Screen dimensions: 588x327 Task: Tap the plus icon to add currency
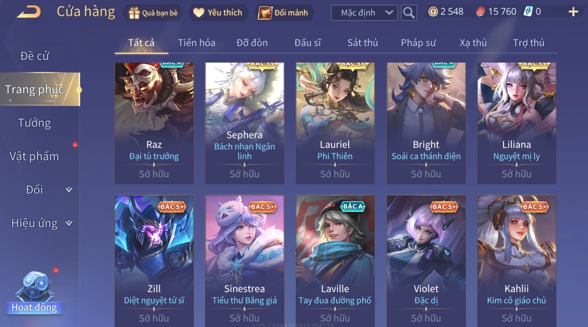[573, 12]
